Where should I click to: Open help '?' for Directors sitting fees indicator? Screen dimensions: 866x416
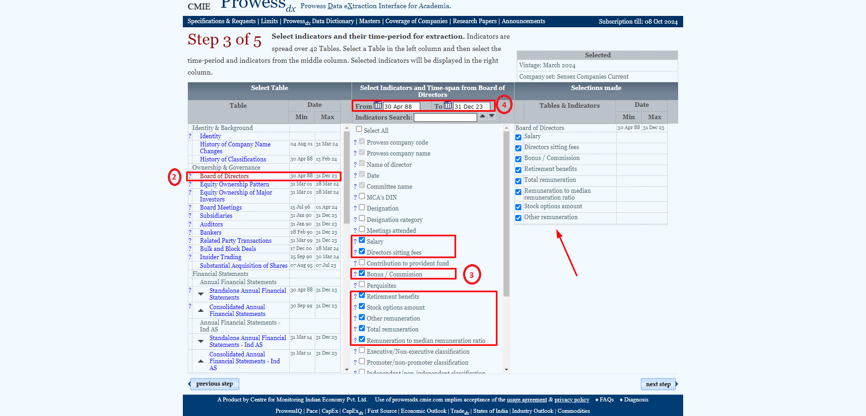click(x=355, y=253)
